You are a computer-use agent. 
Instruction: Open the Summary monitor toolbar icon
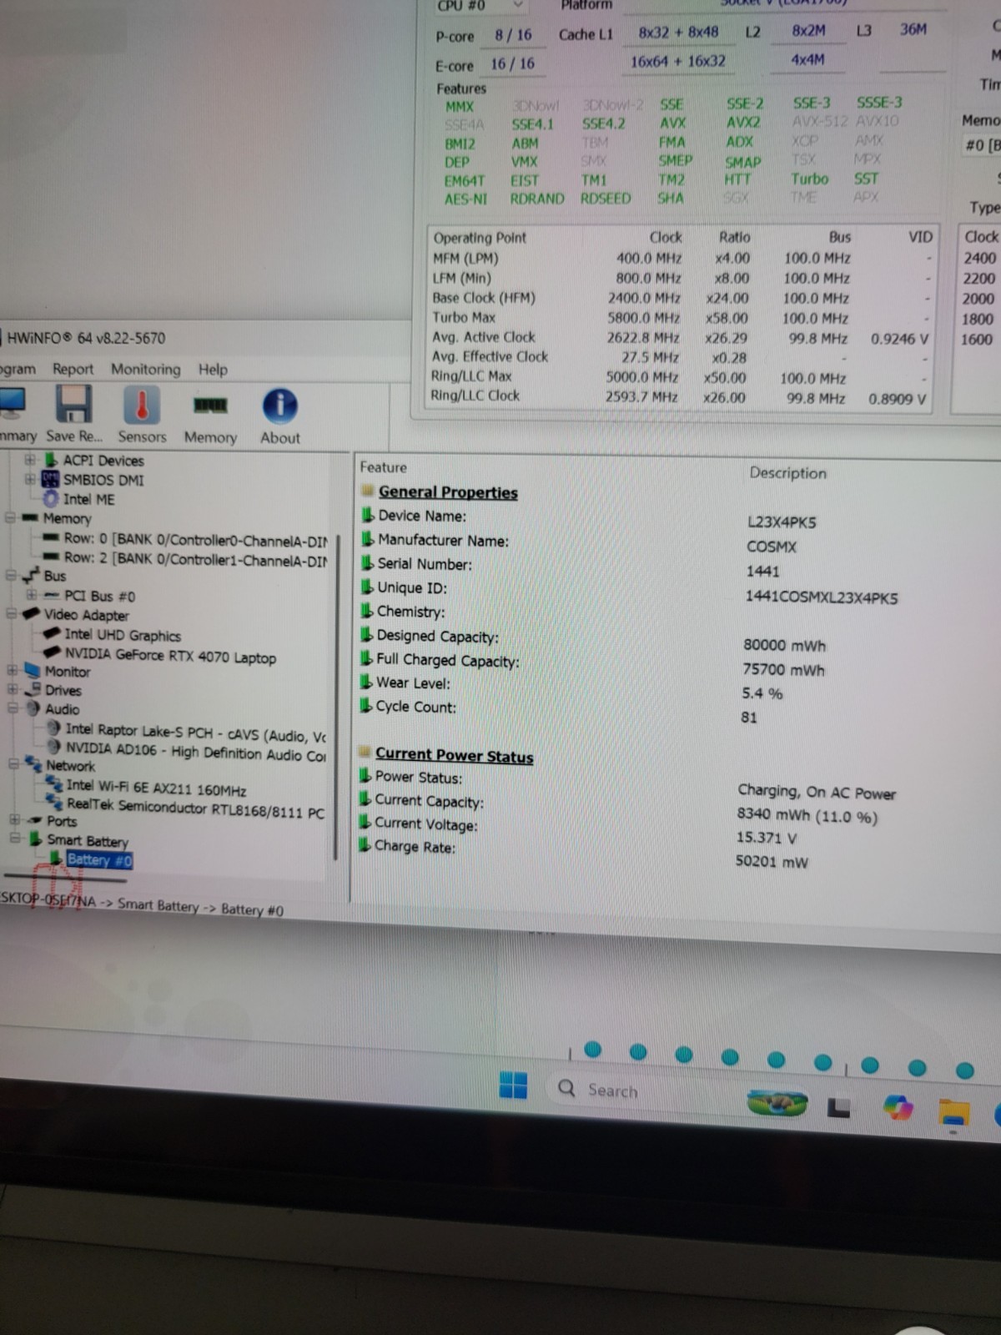point(13,405)
